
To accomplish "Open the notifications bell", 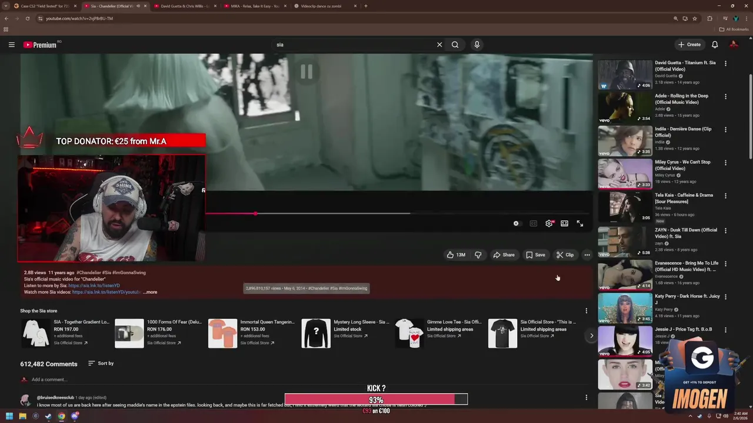I will coord(715,45).
